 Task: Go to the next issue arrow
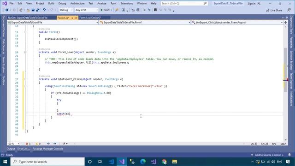pos(55,144)
